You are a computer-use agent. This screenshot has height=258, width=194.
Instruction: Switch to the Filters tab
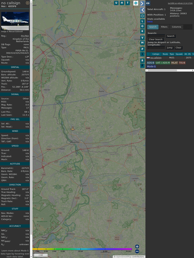[x=164, y=27]
